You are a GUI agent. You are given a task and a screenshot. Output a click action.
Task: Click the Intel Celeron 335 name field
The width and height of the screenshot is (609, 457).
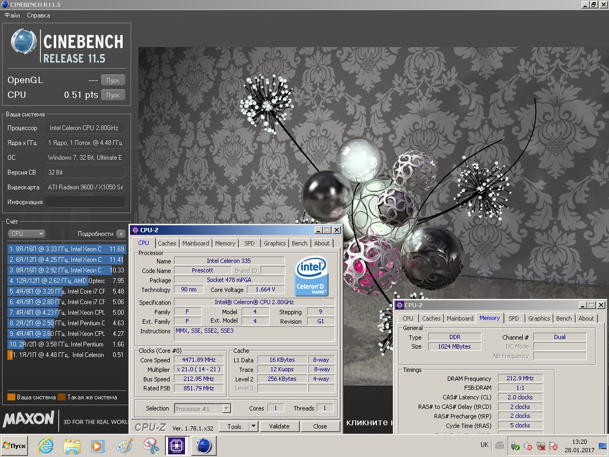click(229, 261)
